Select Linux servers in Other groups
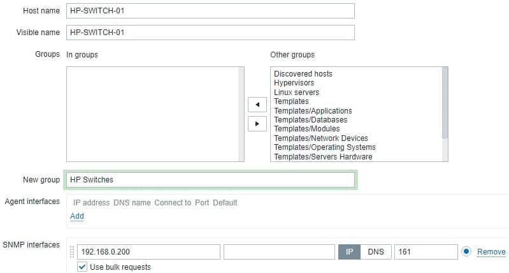 296,92
